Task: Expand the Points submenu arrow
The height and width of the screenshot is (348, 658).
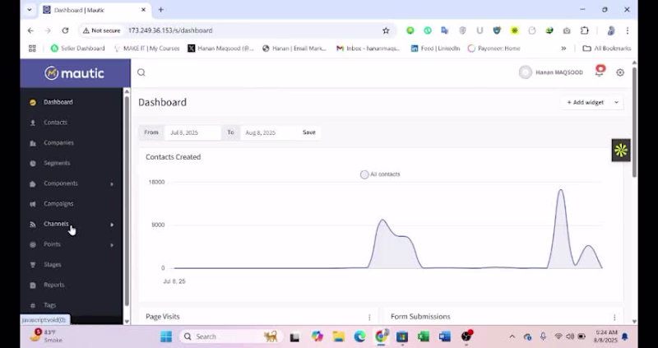Action: point(112,244)
